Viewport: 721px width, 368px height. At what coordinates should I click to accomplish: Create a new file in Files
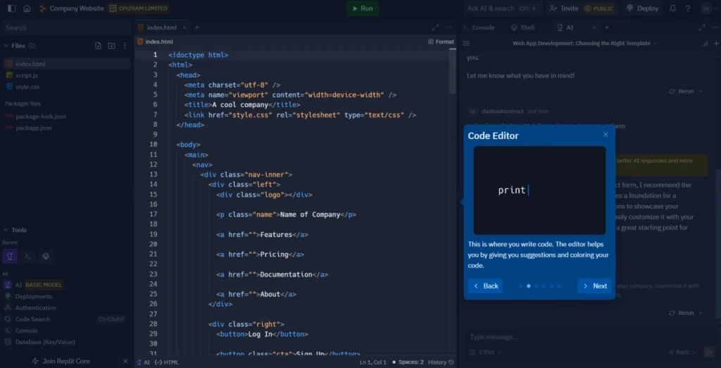pos(98,46)
